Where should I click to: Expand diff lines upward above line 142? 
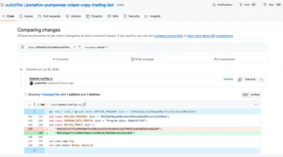point(34,112)
